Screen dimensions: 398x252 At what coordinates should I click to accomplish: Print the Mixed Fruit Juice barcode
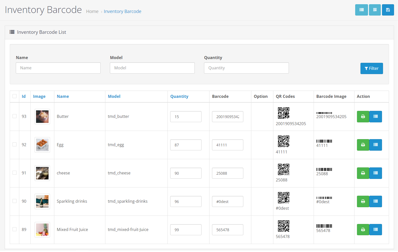[363, 230]
